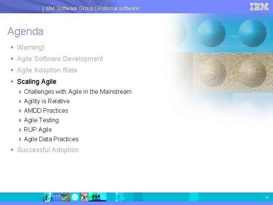Click the arrow beside Challenges with Agile in the Mainstream
Image resolution: width=273 pixels, height=205 pixels.
(x=20, y=92)
